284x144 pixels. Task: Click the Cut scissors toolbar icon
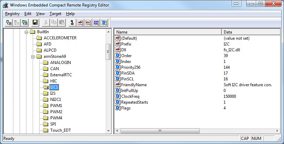click(46, 23)
